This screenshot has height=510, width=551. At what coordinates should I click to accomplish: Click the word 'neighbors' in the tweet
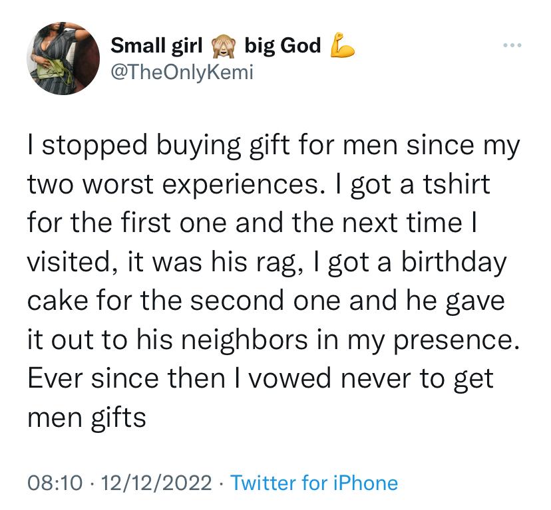click(245, 340)
